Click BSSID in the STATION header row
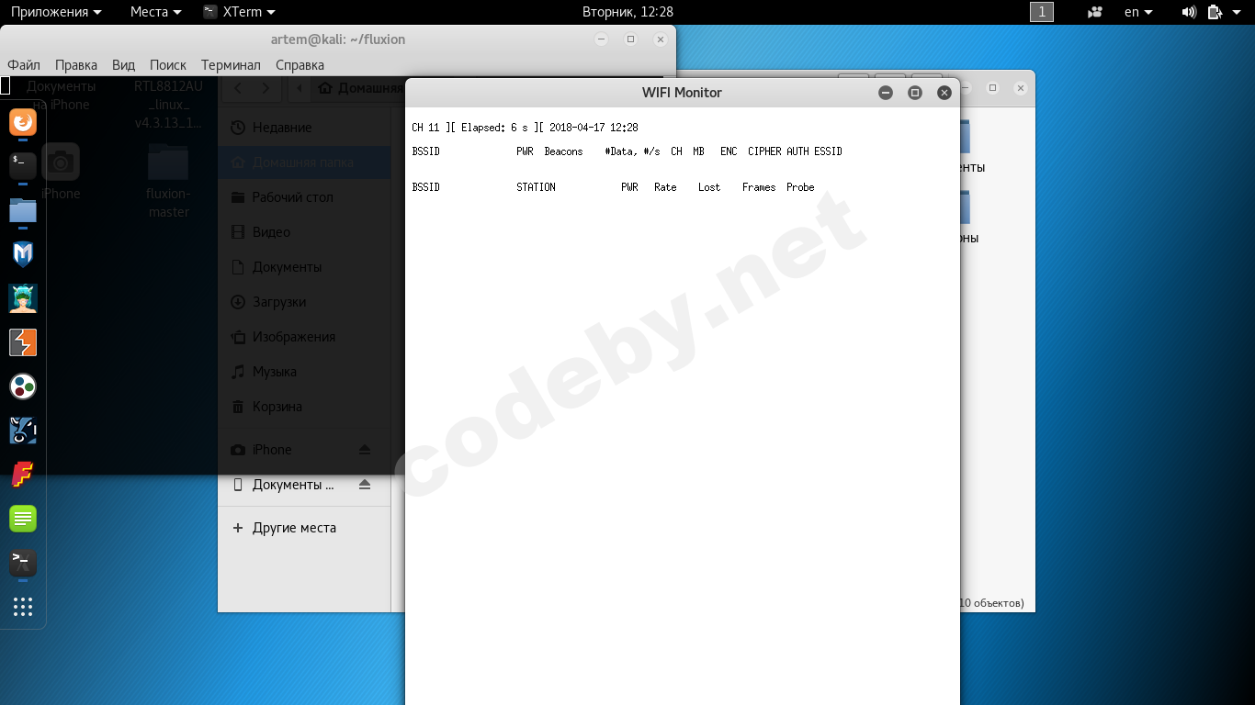The image size is (1255, 705). point(426,187)
